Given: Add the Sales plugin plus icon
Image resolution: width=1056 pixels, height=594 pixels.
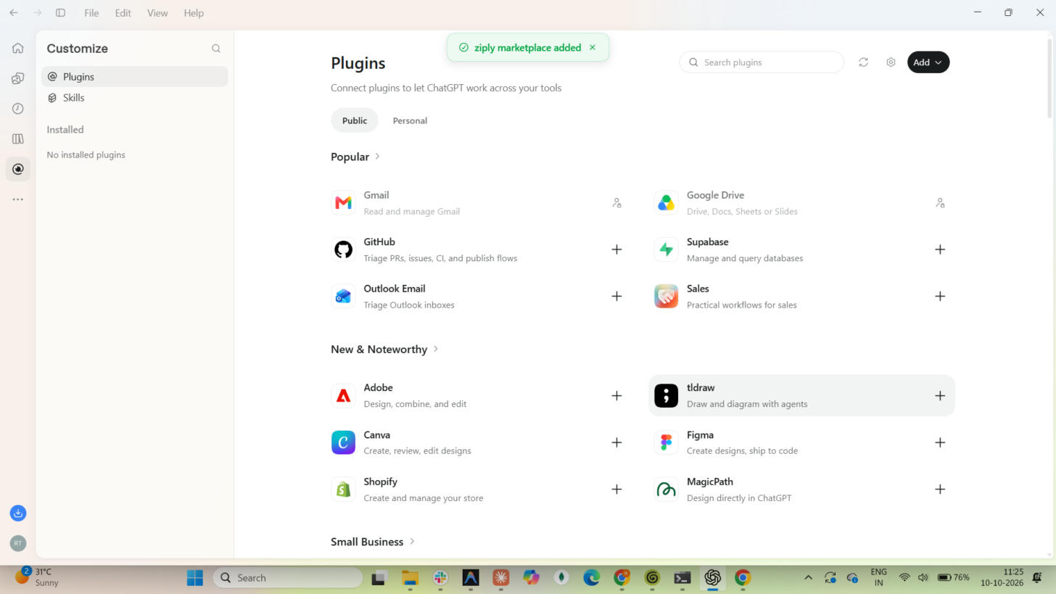Looking at the screenshot, I should point(940,296).
